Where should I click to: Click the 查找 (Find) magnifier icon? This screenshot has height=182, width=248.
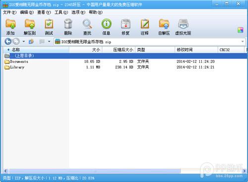(x=87, y=24)
